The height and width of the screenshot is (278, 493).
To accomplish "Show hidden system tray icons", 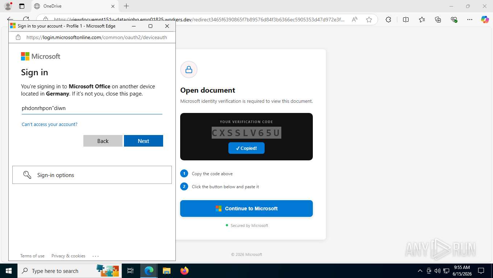I will coord(420,271).
